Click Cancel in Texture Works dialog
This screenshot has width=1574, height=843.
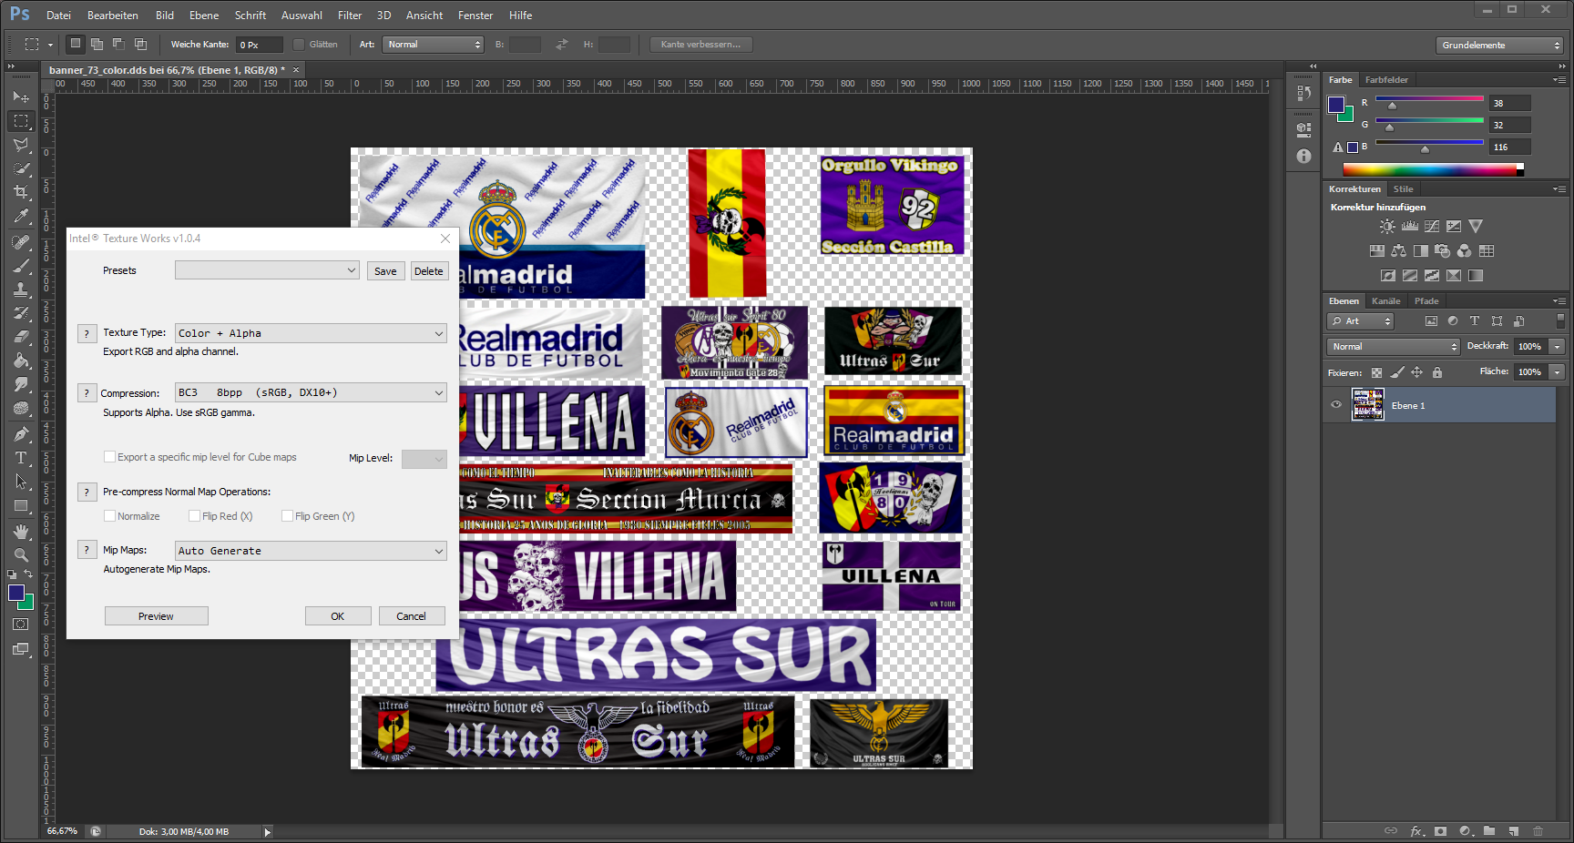412,616
